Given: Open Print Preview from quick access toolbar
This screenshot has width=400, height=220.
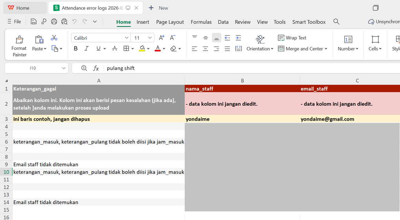Looking at the screenshot, I should click(x=64, y=22).
